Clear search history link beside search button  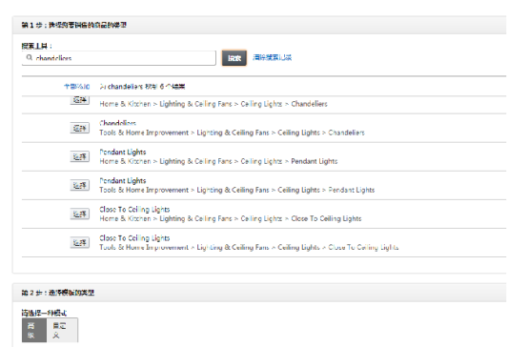coord(273,57)
